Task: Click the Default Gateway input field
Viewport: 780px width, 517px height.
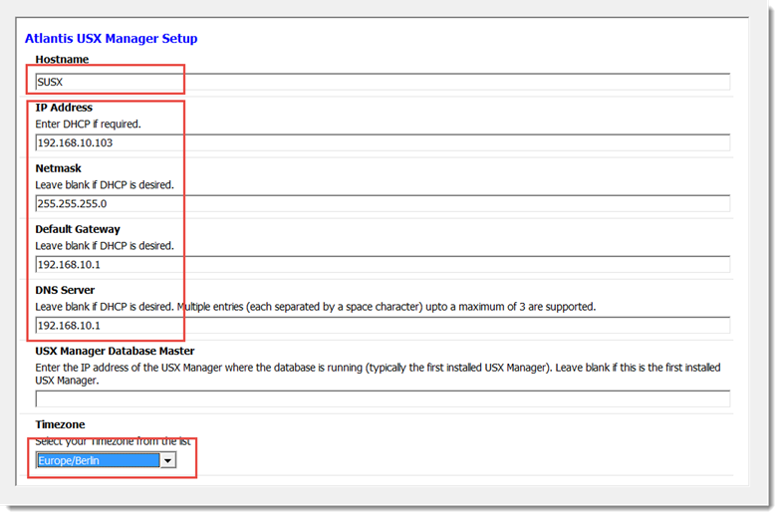Action: (x=383, y=264)
